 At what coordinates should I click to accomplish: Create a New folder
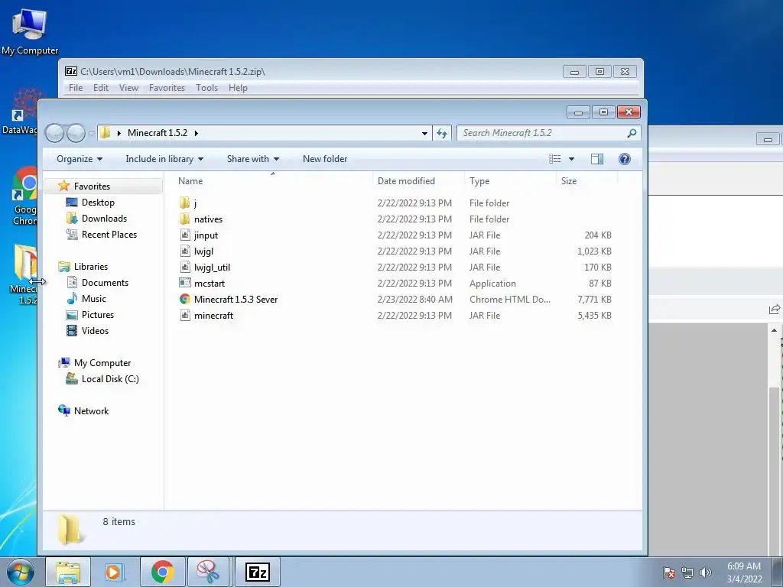click(x=325, y=159)
